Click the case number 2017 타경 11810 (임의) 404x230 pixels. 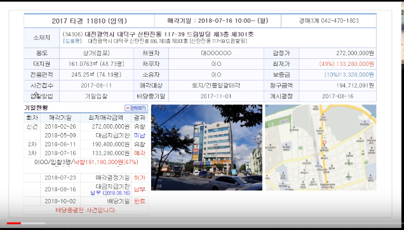pyautogui.click(x=89, y=21)
